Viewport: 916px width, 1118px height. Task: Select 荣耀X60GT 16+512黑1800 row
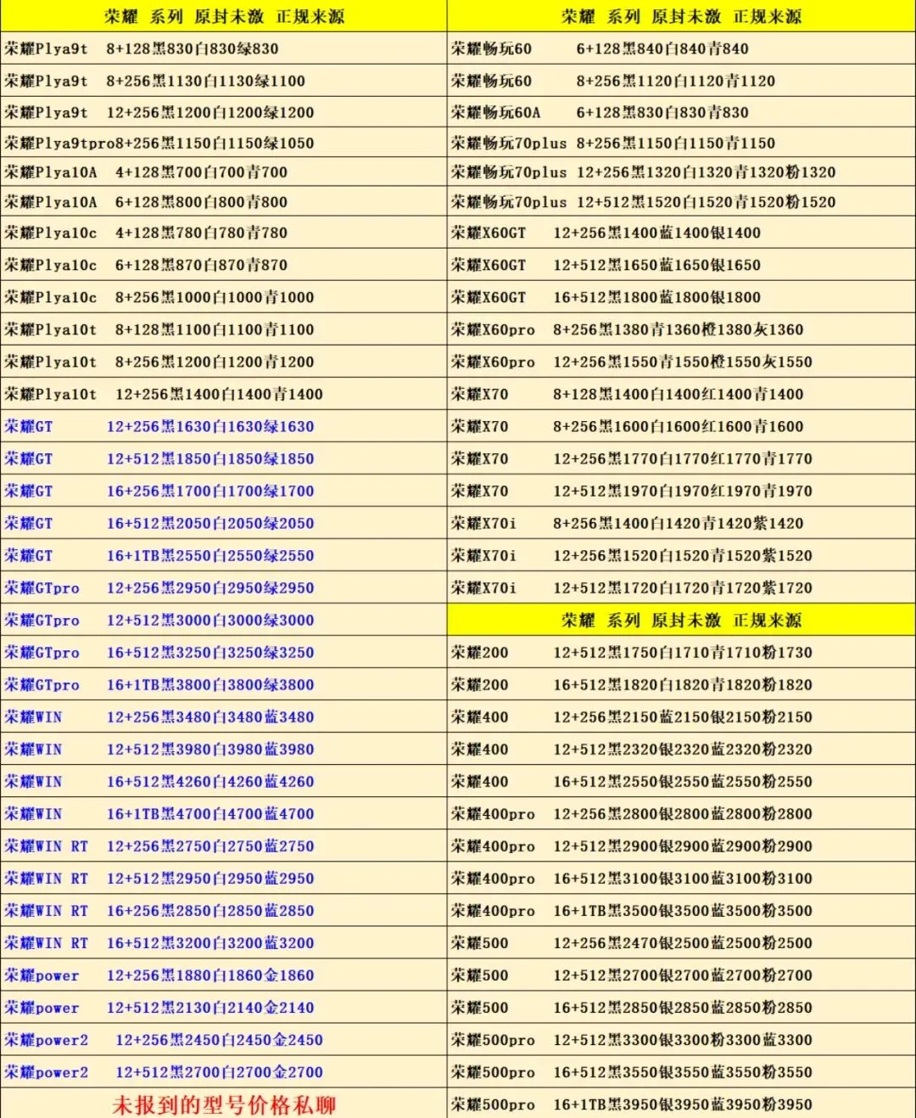point(681,297)
